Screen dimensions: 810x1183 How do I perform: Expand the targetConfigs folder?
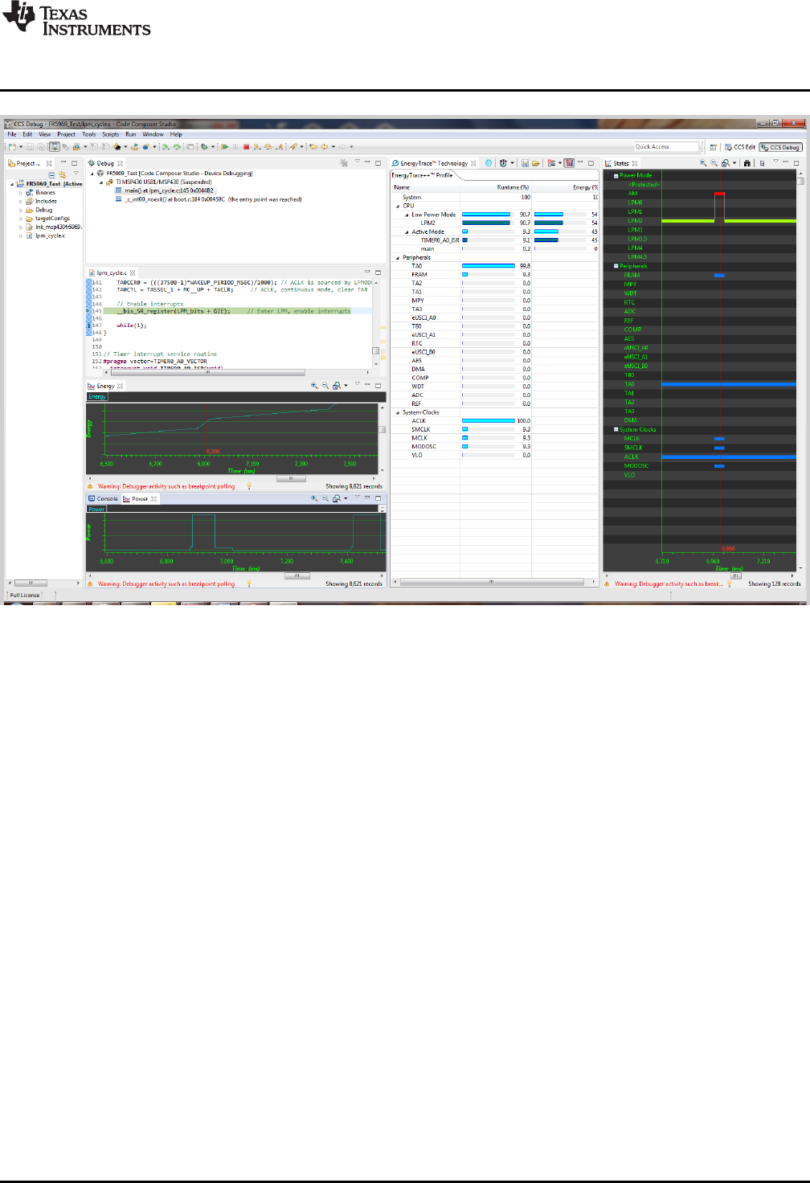pyautogui.click(x=21, y=219)
